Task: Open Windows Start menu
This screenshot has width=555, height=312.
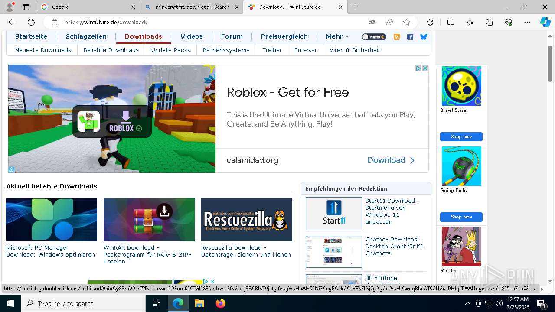Action: pos(10,304)
